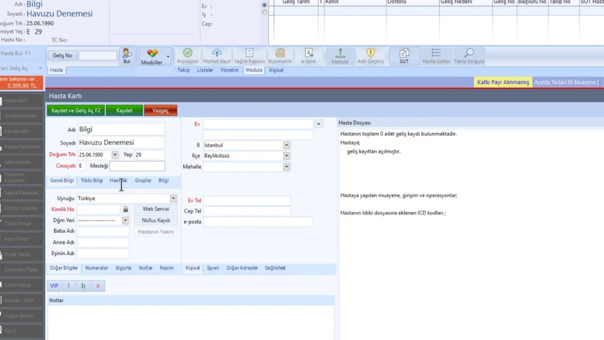Image resolution: width=604 pixels, height=340 pixels.
Task: Click into the Baba Adı field
Action: coord(103,231)
